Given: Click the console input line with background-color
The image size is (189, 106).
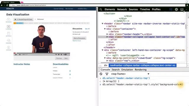Looking at the screenshot, I should 143,85.
